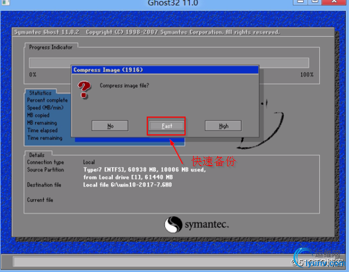
Task: Click the '0%' progress label
Action: [33, 74]
